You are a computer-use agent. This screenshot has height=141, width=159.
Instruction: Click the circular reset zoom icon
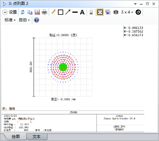pos(138,12)
